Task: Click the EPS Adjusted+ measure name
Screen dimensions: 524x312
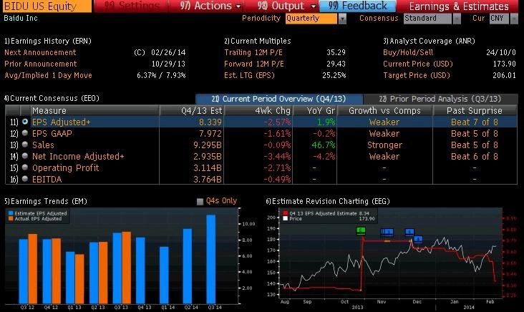Action: click(61, 122)
